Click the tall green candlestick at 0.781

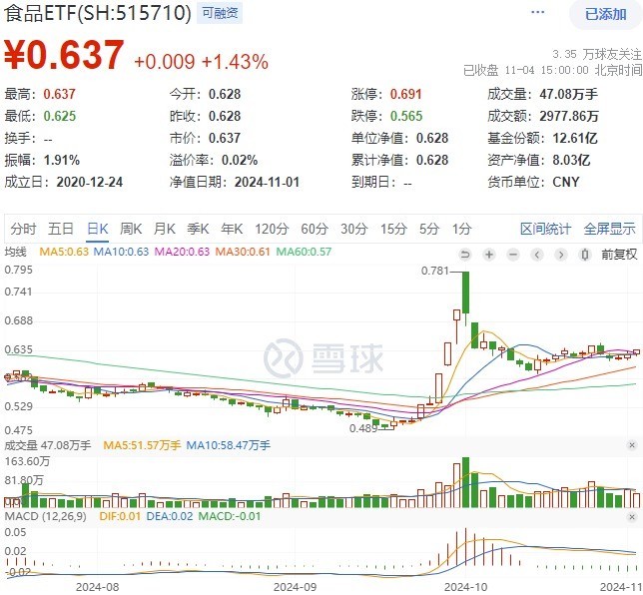[x=465, y=292]
